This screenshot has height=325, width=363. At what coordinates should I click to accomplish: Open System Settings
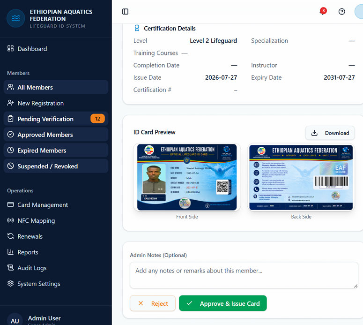pyautogui.click(x=56, y=284)
